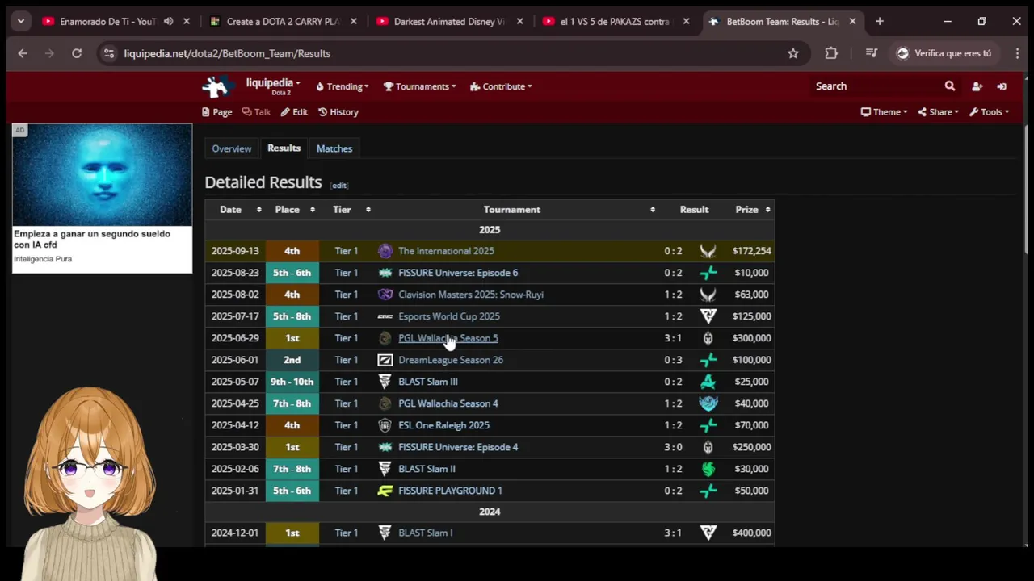1034x581 pixels.
Task: Click the edit link beside Detailed Results
Action: pyautogui.click(x=338, y=186)
